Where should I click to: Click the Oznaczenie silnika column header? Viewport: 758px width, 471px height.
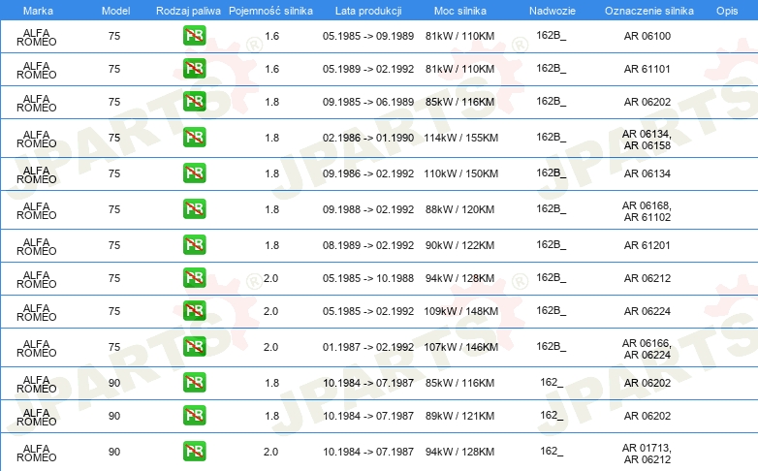tap(648, 11)
